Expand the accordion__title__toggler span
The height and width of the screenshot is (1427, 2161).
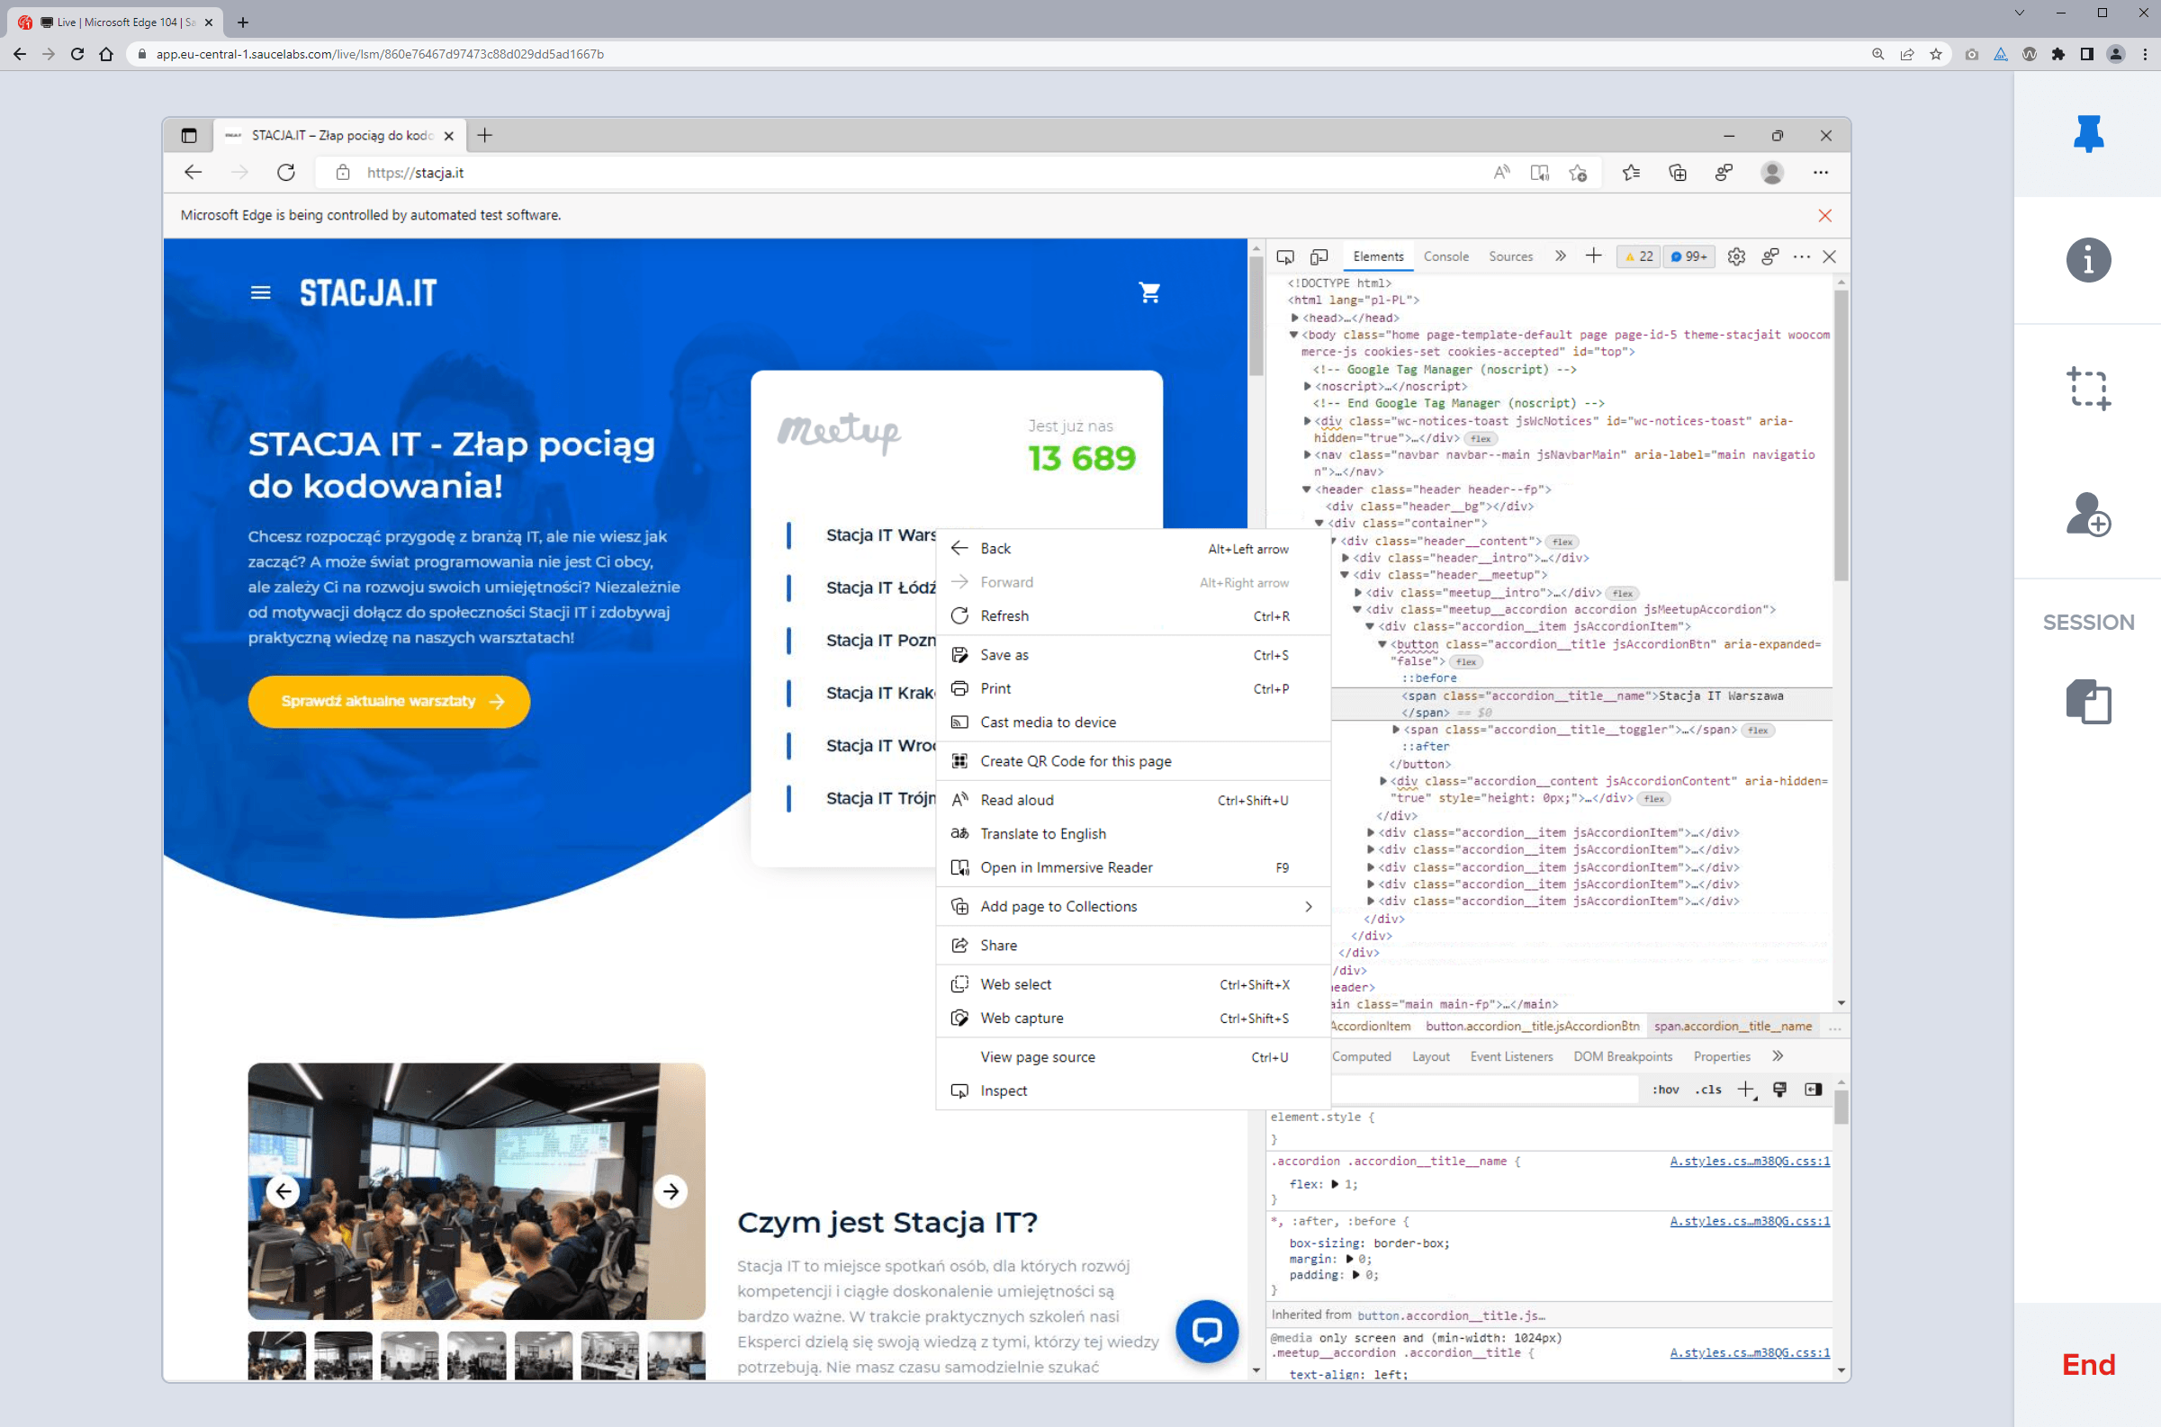[x=1395, y=729]
